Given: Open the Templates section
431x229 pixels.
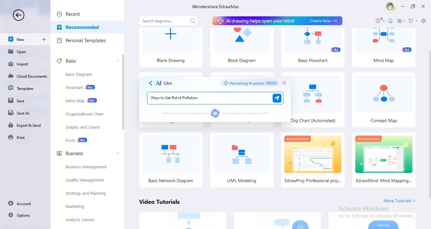Looking at the screenshot, I should pyautogui.click(x=25, y=88).
